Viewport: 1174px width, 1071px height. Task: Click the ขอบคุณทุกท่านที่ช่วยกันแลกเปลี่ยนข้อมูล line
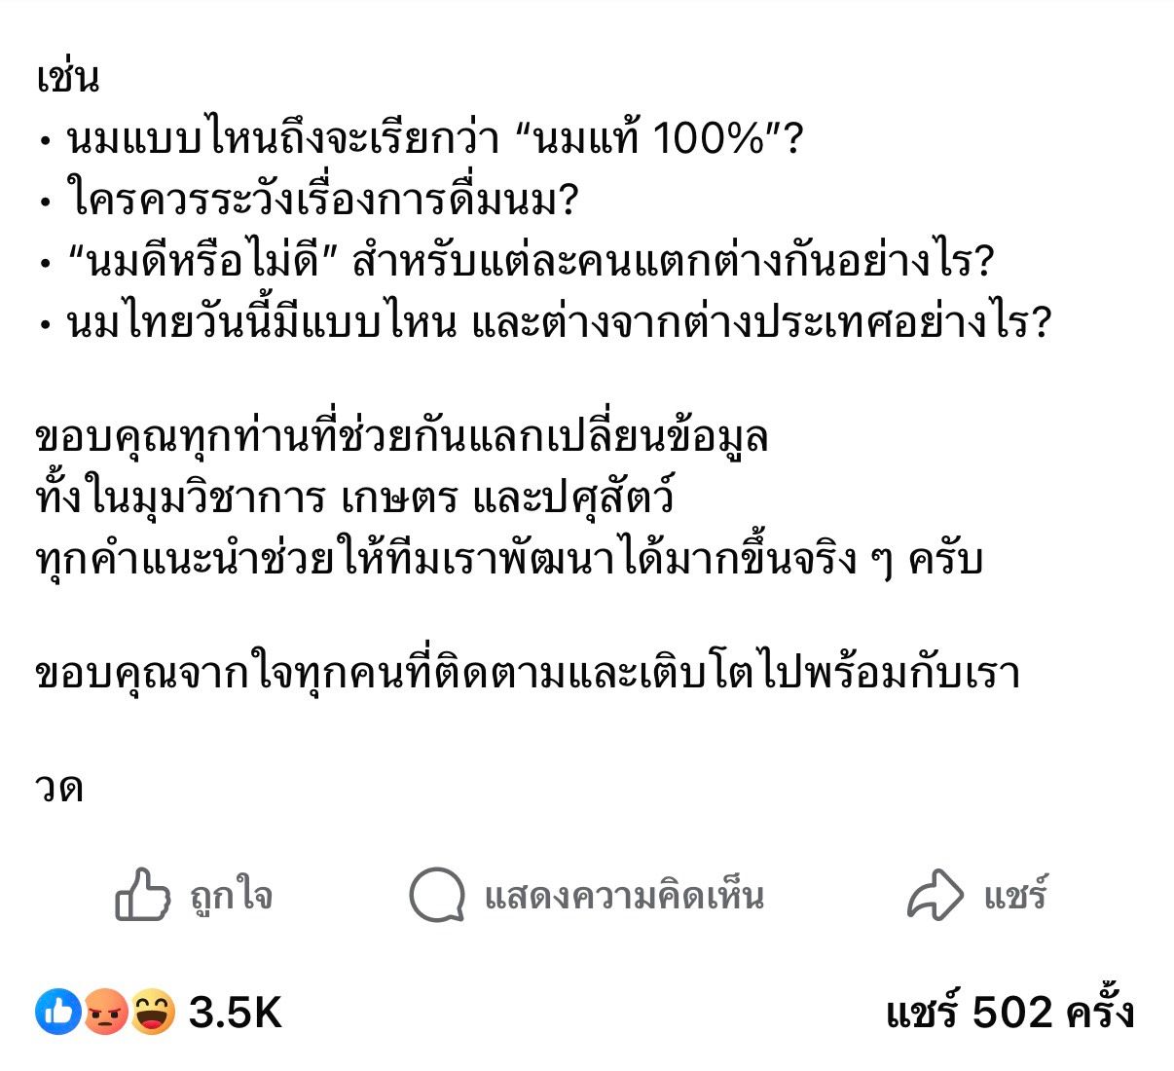coord(401,438)
